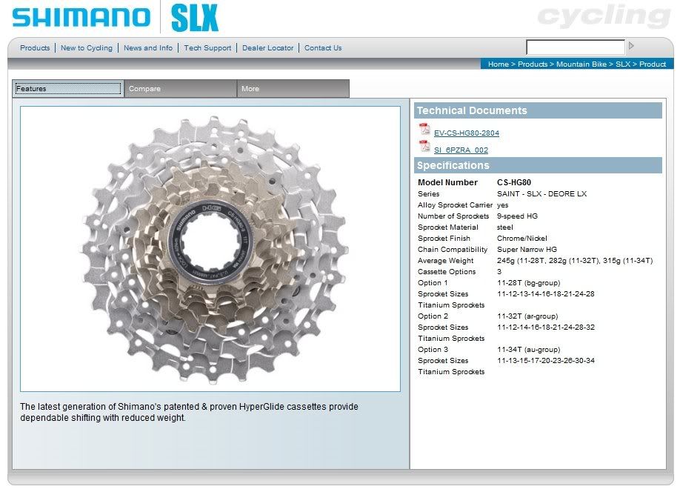
Task: Open PDF icon beside SI_6PZRA_002
Action: point(424,147)
